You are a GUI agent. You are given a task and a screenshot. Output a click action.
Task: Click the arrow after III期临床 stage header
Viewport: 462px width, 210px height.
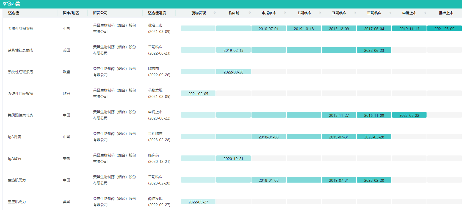pos(390,13)
